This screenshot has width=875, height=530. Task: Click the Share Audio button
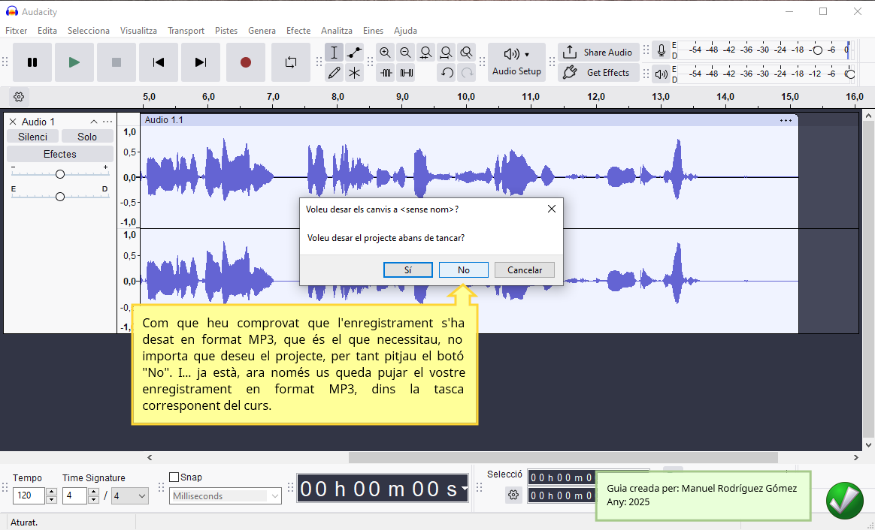point(599,53)
